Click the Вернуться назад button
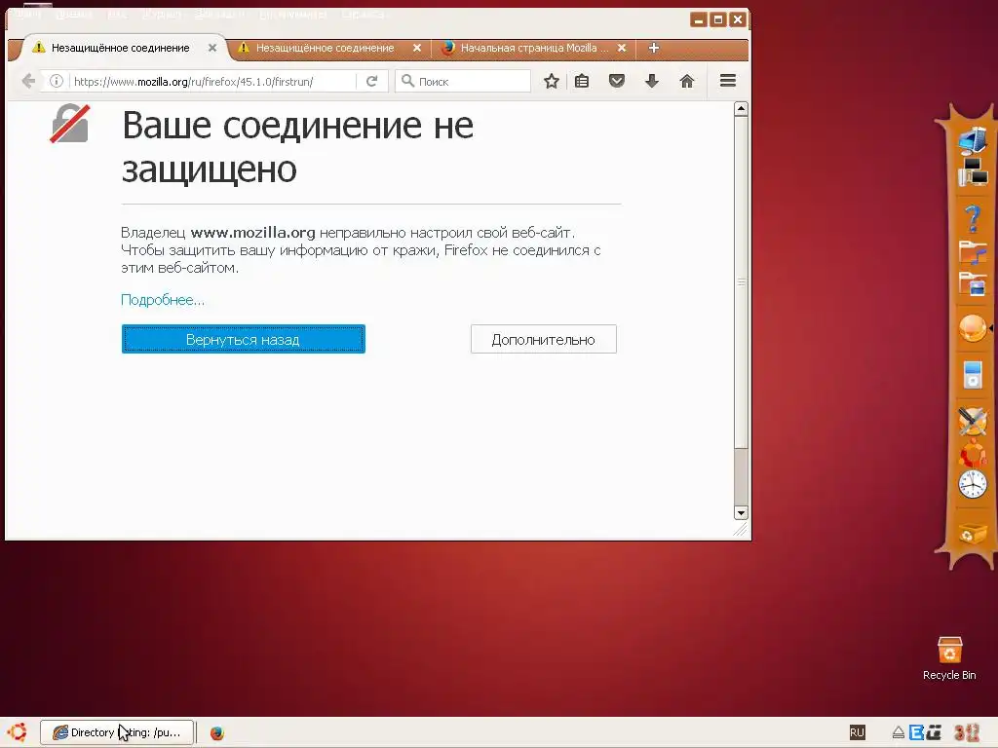 243,339
